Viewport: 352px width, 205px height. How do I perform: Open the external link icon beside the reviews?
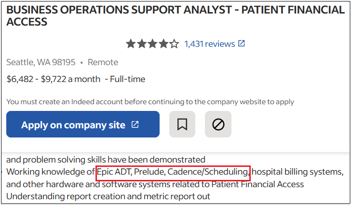point(242,43)
